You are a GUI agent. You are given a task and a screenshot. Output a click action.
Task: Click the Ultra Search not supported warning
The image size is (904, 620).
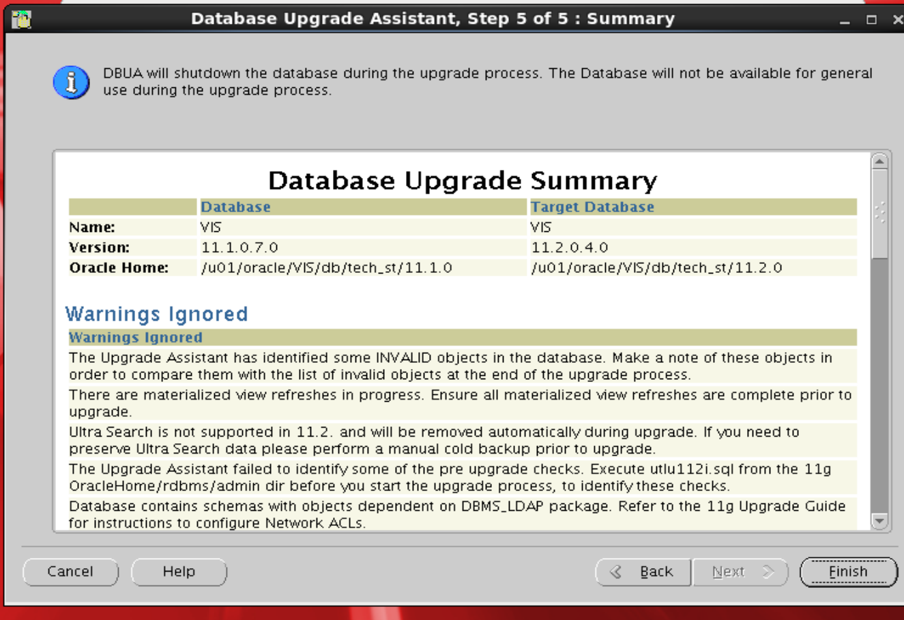click(x=434, y=440)
